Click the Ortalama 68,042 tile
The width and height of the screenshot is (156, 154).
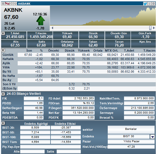click(66, 44)
